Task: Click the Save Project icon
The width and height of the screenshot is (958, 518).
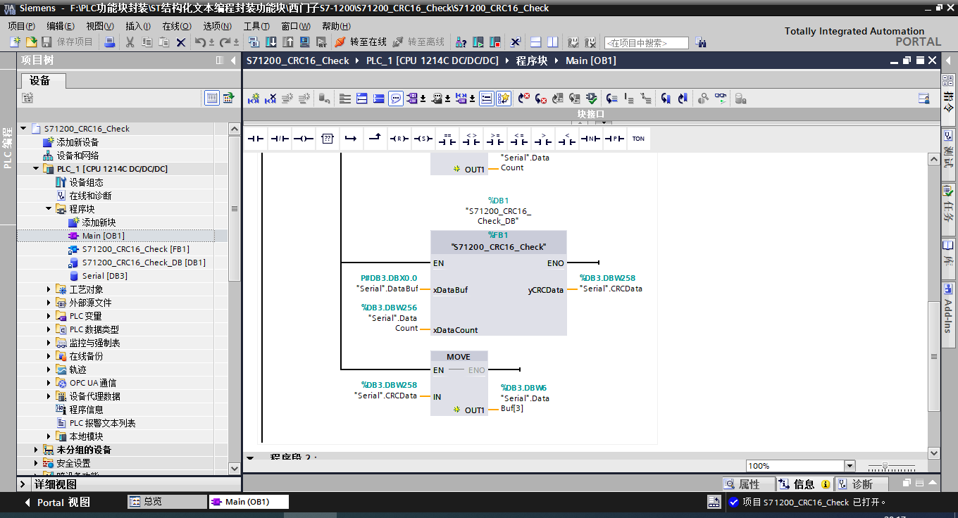Action: coord(47,42)
